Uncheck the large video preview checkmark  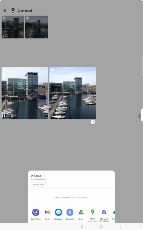(5, 70)
